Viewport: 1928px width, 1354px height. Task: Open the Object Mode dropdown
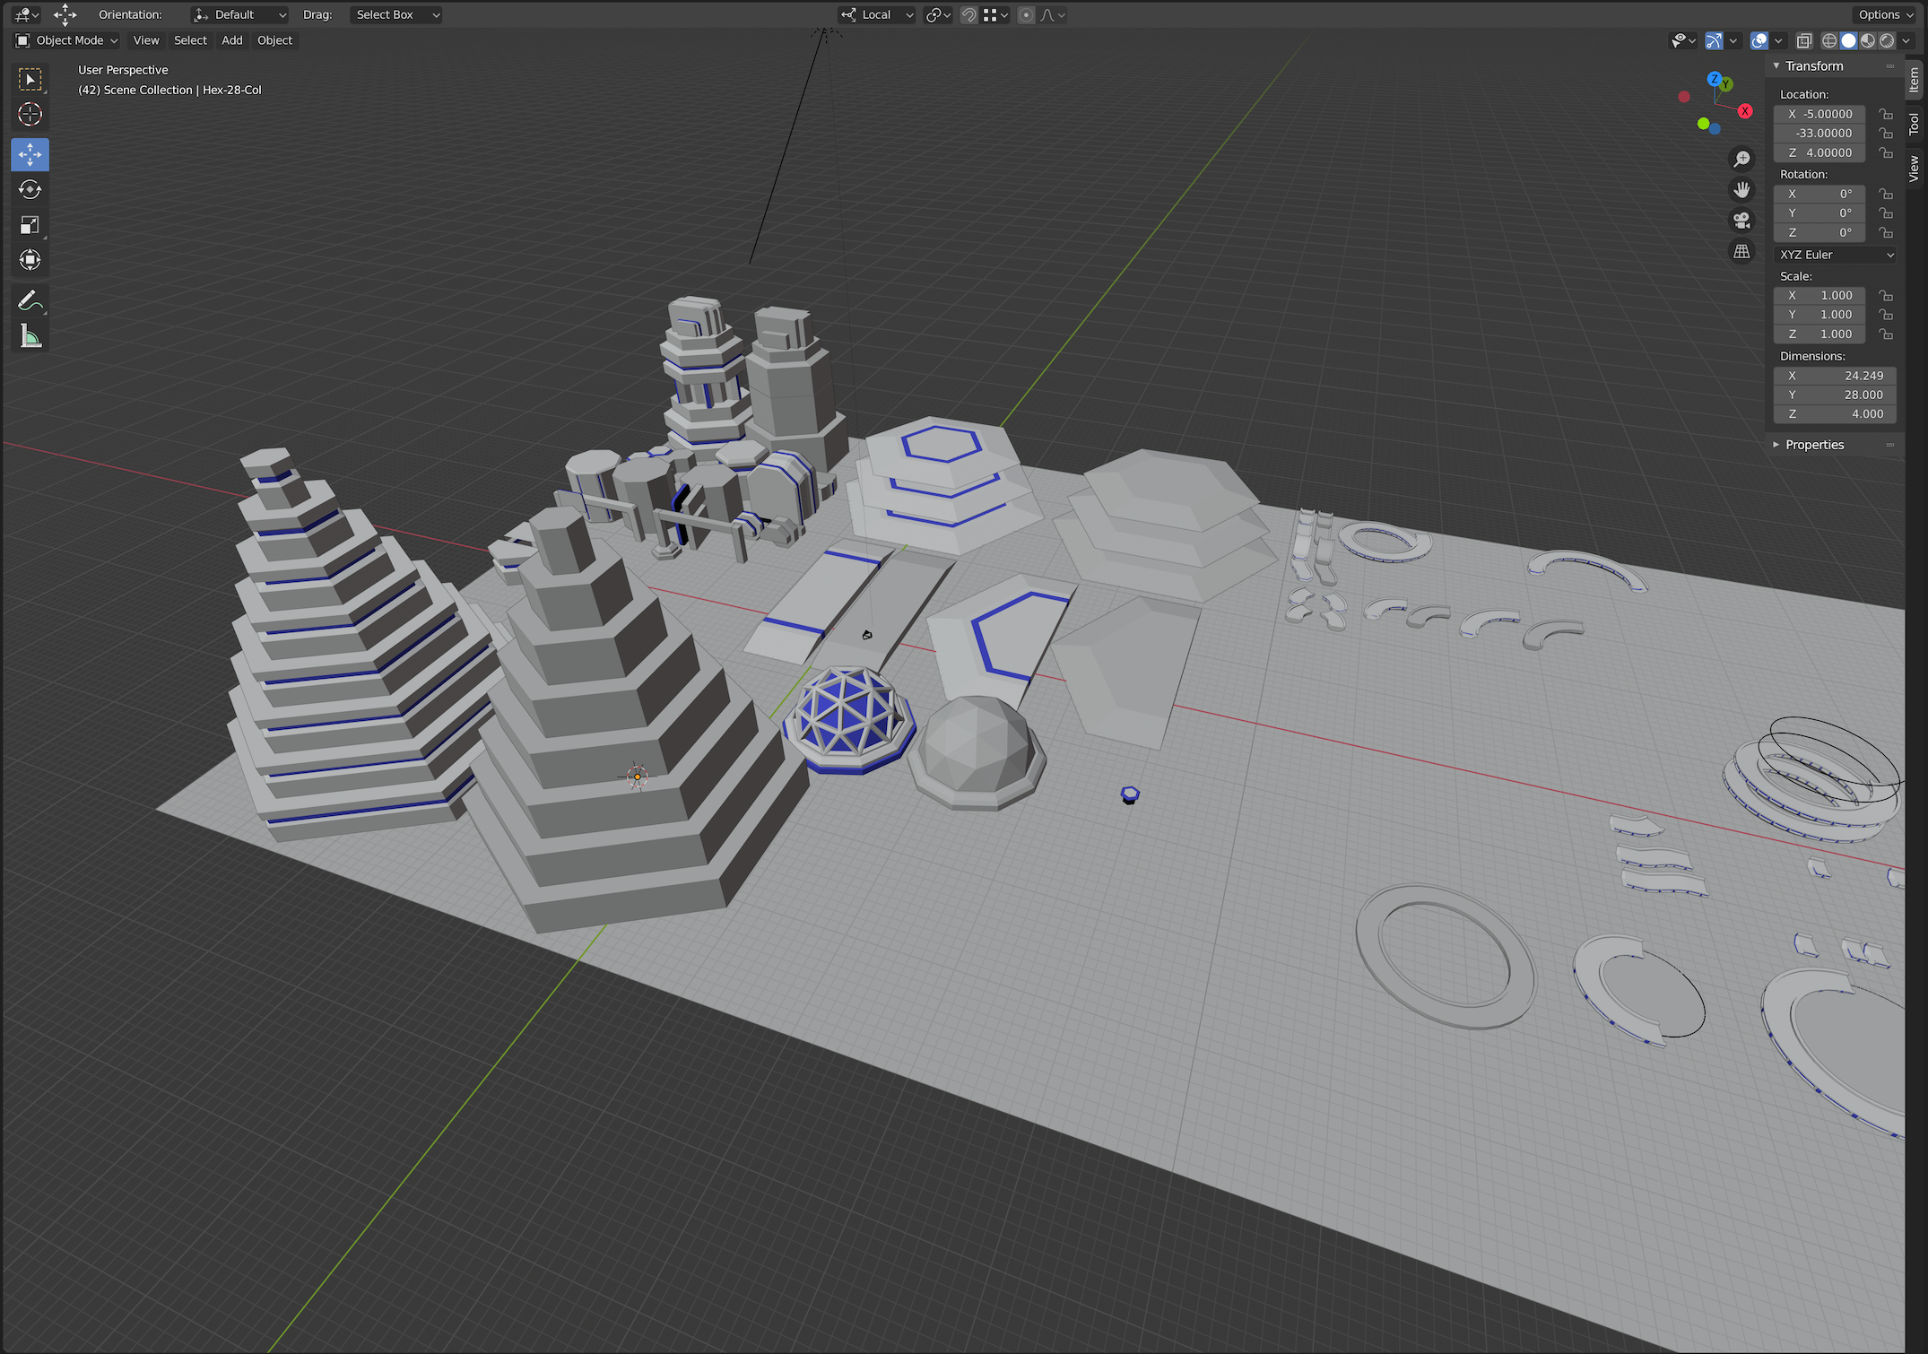(67, 40)
